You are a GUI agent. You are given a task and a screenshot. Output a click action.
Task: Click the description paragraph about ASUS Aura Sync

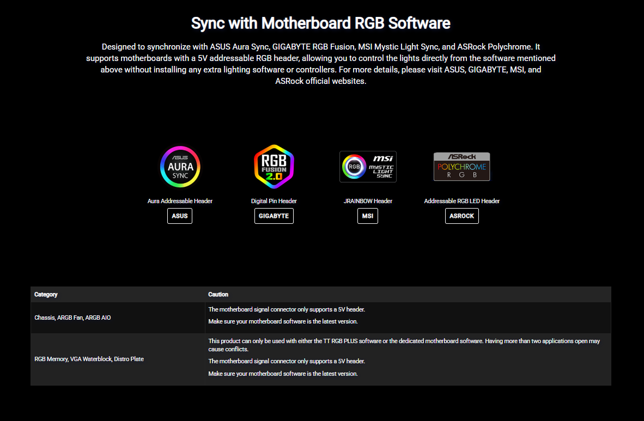coord(321,64)
